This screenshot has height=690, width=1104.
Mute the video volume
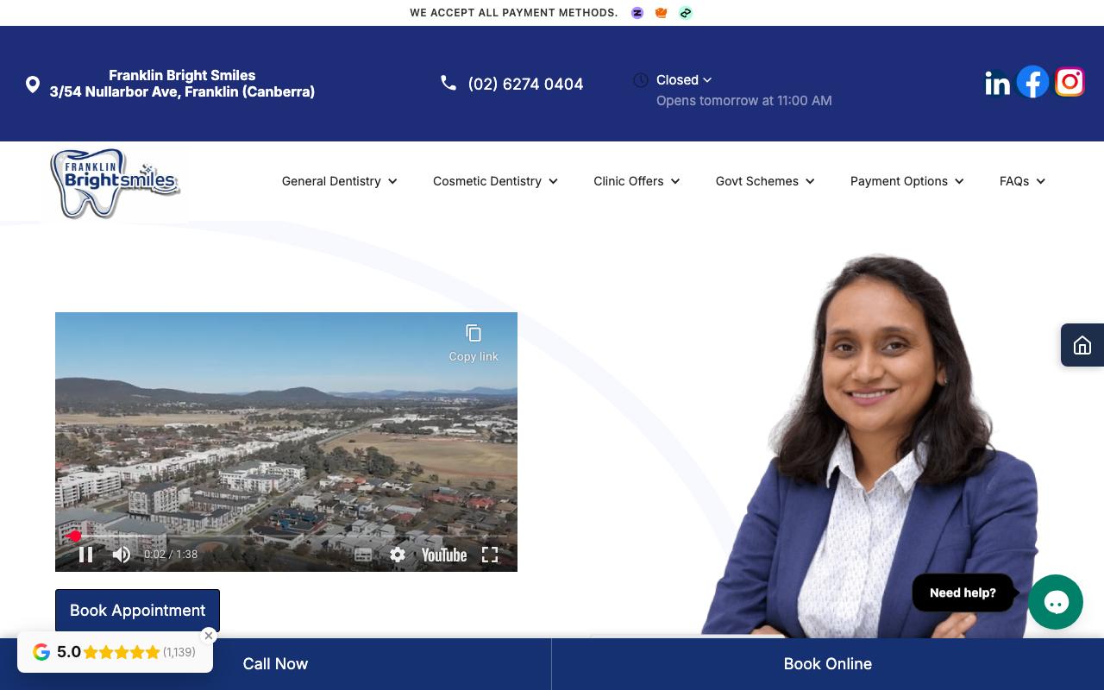pyautogui.click(x=122, y=555)
